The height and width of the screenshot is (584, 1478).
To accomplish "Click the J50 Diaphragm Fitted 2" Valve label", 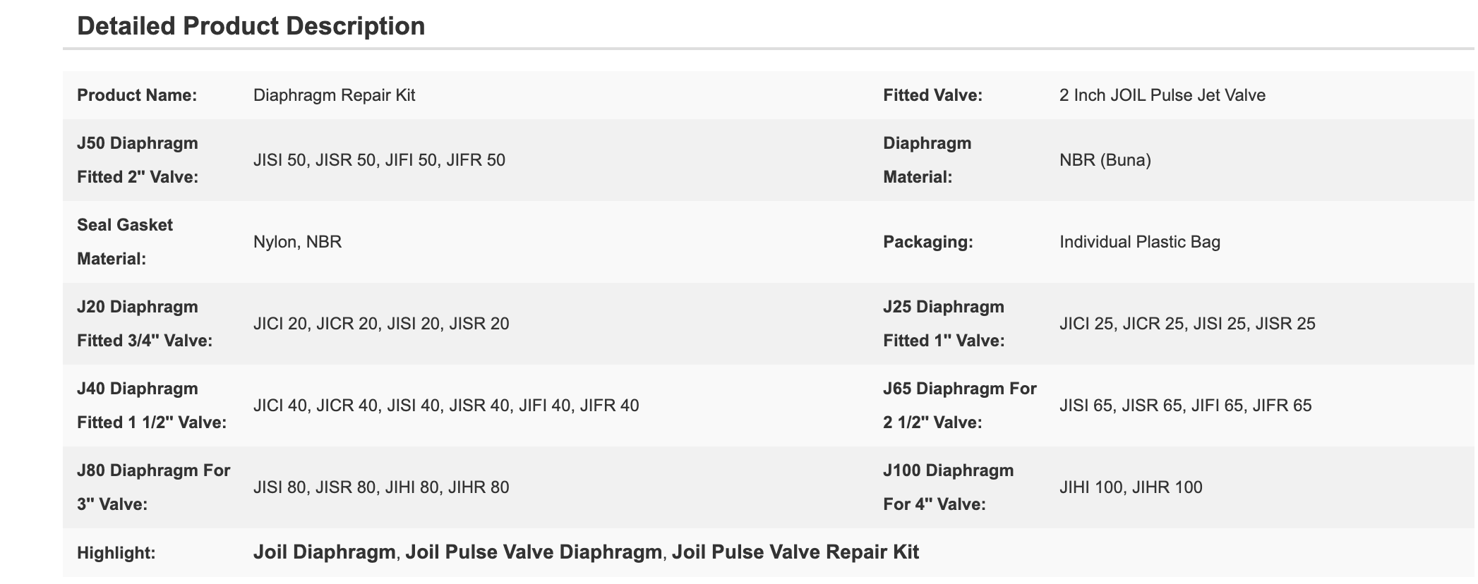I will [138, 160].
